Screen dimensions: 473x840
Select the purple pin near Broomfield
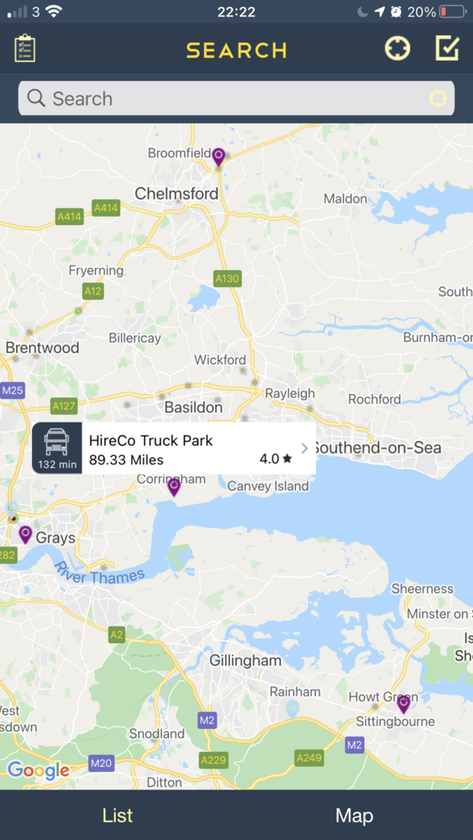coord(218,158)
